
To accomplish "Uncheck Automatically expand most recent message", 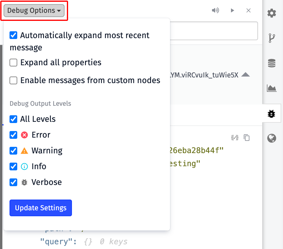I will click(x=13, y=35).
